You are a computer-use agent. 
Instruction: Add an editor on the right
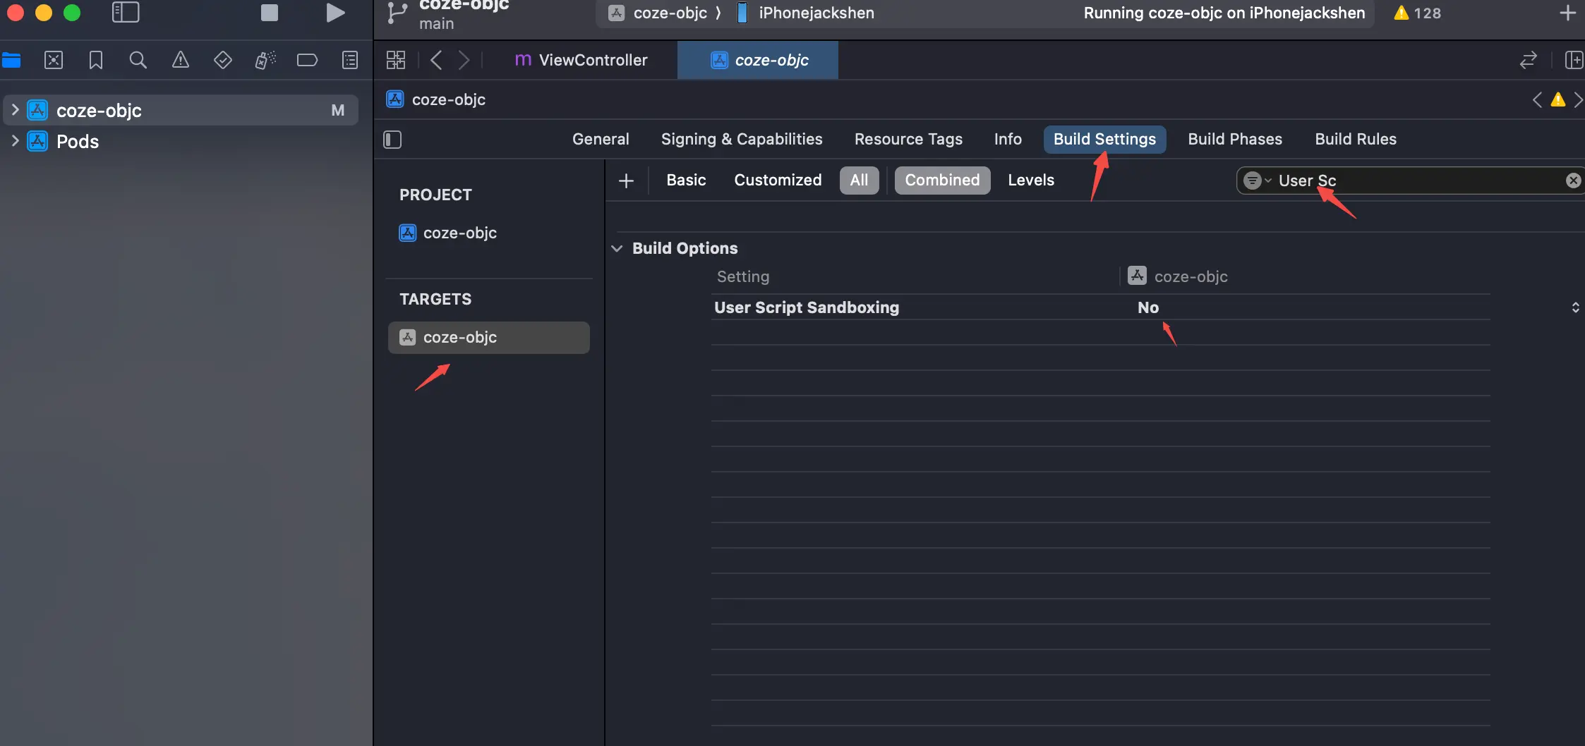click(x=1574, y=60)
